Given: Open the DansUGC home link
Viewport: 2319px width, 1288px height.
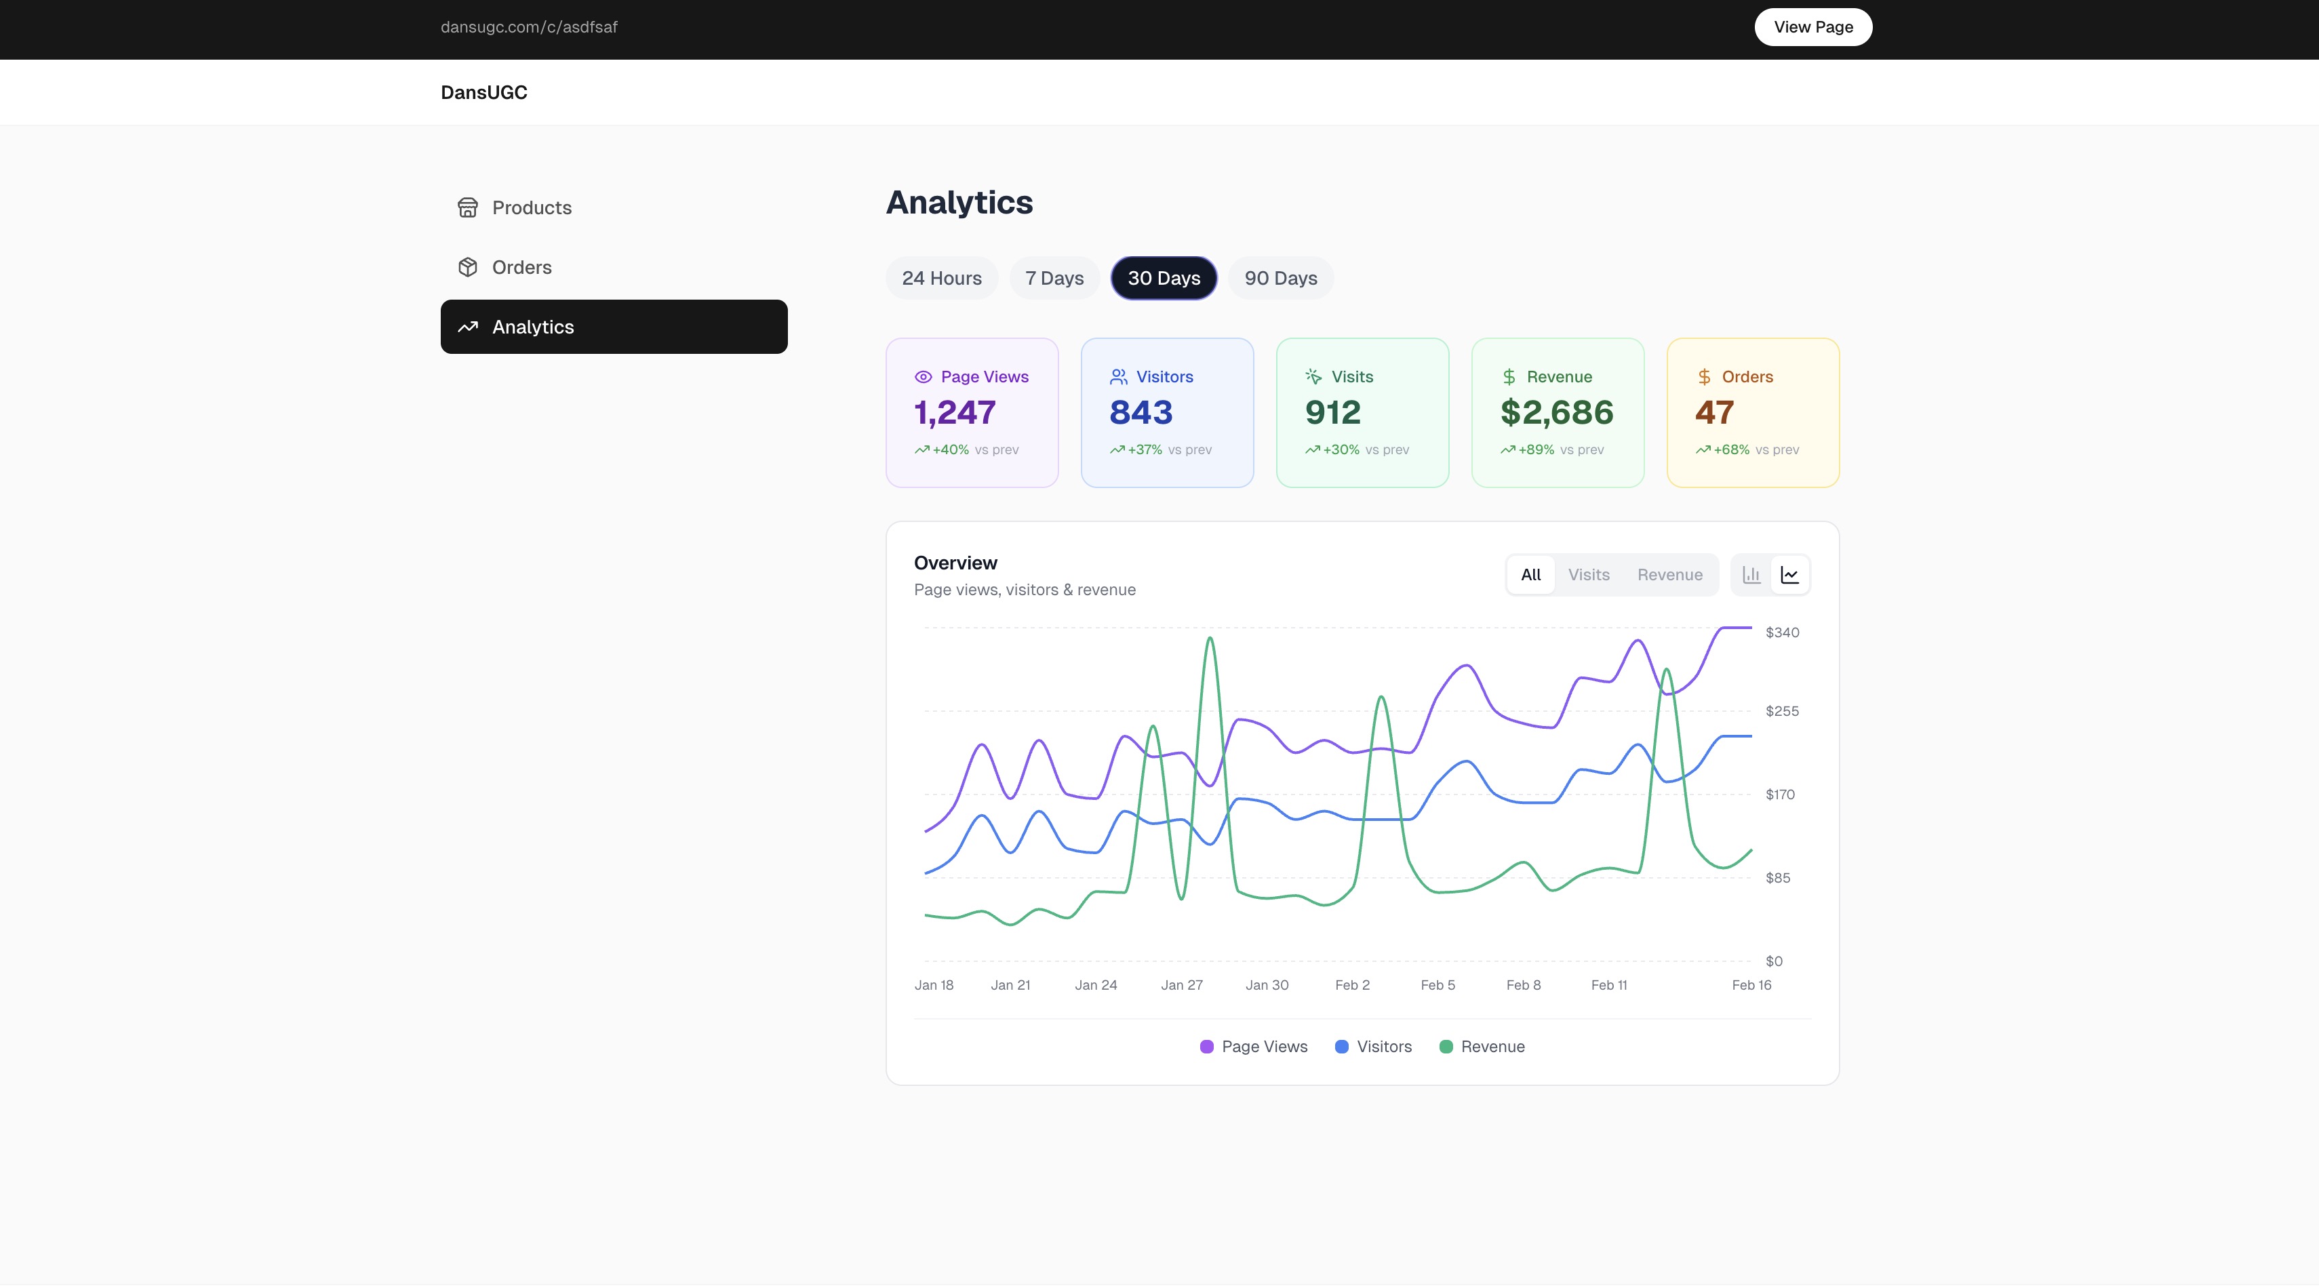Looking at the screenshot, I should tap(483, 92).
